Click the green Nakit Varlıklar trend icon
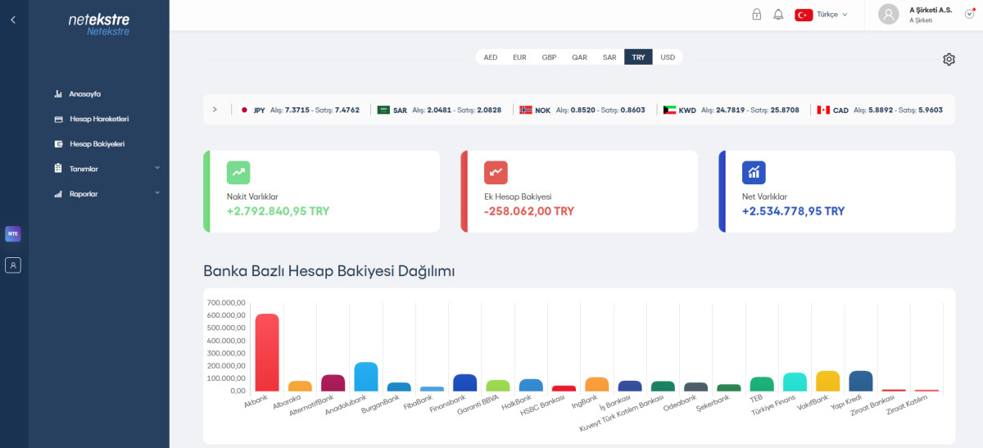 click(238, 172)
